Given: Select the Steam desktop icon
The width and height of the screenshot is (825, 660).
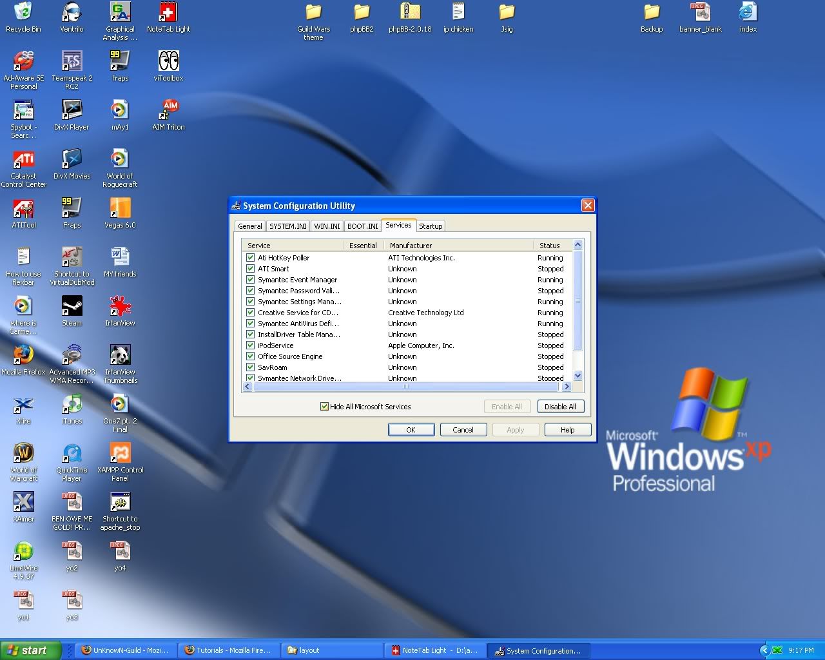Looking at the screenshot, I should [x=72, y=311].
